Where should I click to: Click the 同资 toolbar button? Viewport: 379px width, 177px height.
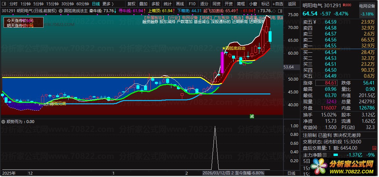(216, 4)
